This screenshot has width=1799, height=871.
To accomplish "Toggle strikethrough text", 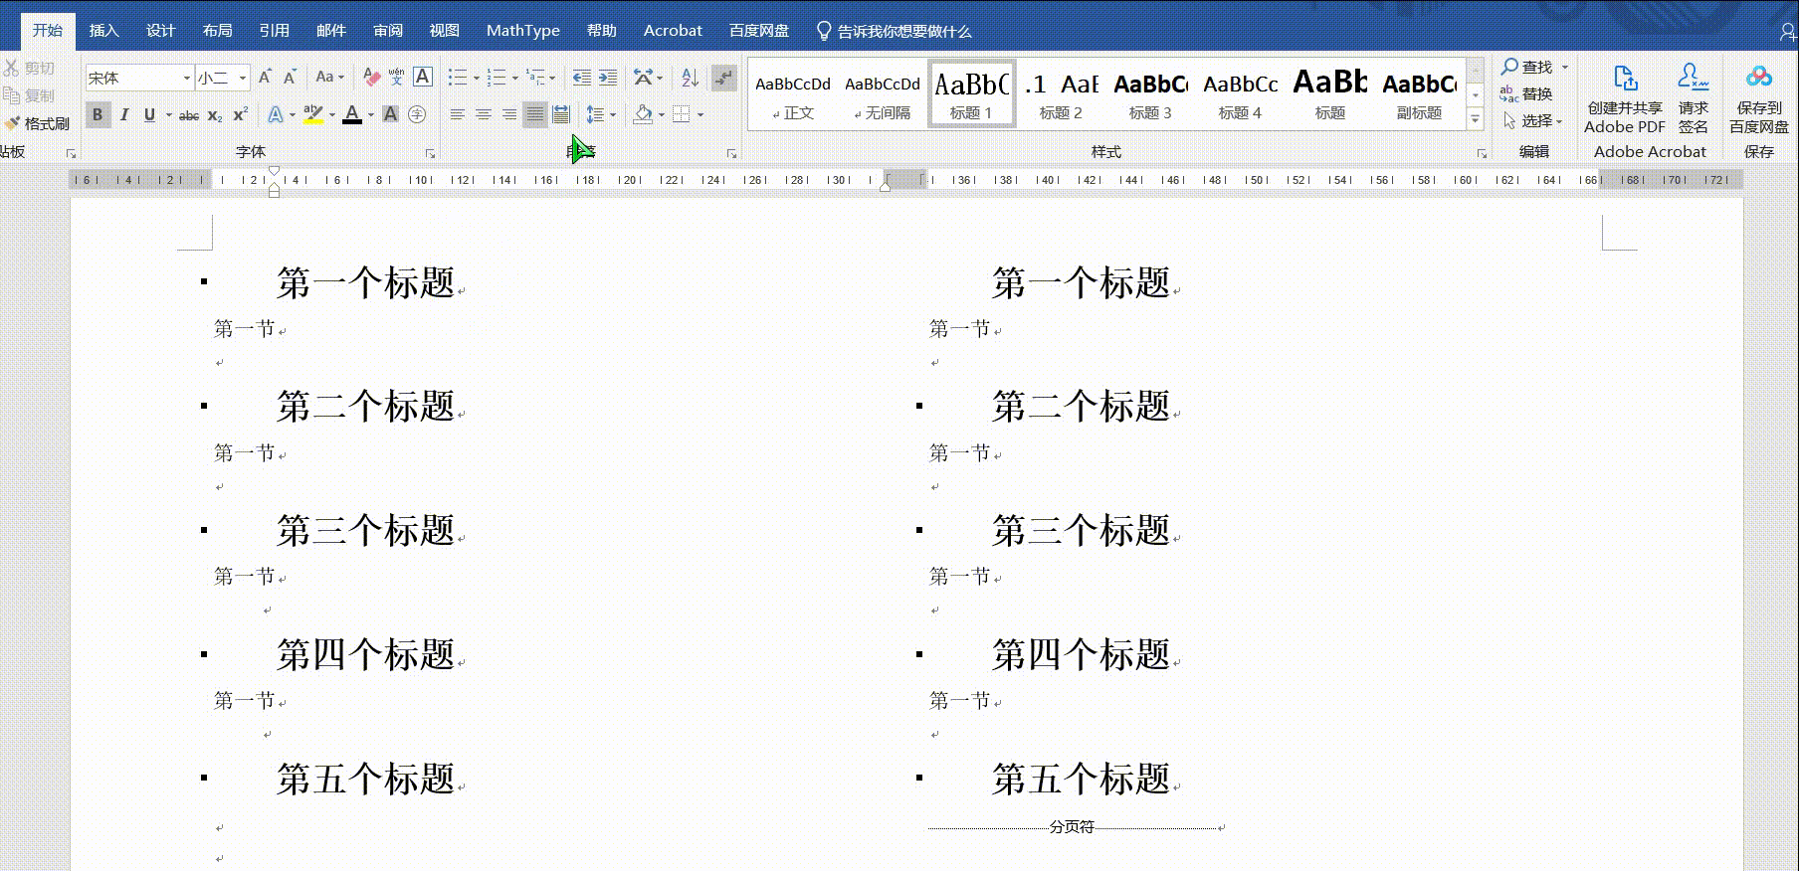I will pyautogui.click(x=189, y=115).
